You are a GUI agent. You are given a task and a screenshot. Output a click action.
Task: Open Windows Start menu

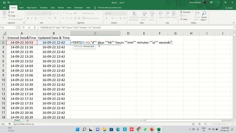coord(77,129)
